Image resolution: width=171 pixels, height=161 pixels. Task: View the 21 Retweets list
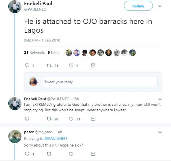tap(34, 52)
